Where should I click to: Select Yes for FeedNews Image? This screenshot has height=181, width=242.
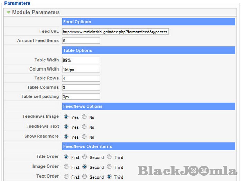[66, 117]
